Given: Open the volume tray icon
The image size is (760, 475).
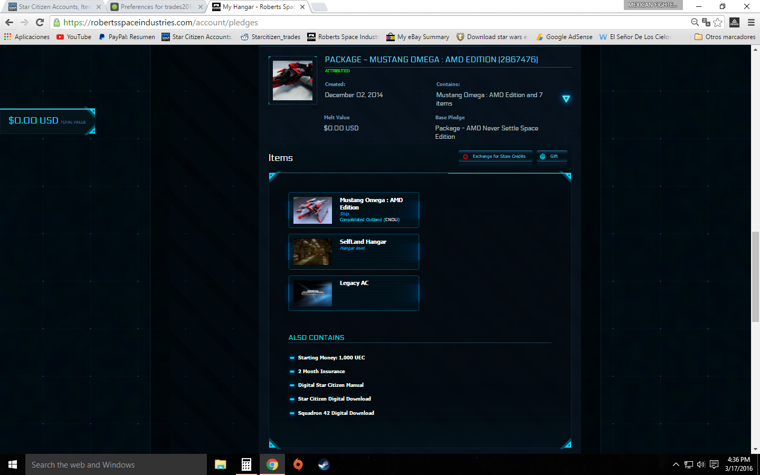Looking at the screenshot, I should click(701, 464).
